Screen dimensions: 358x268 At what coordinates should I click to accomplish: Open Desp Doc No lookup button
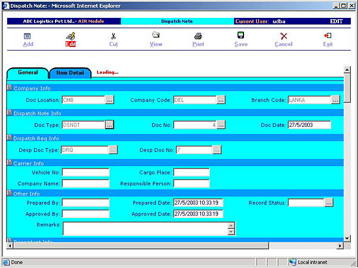click(217, 150)
